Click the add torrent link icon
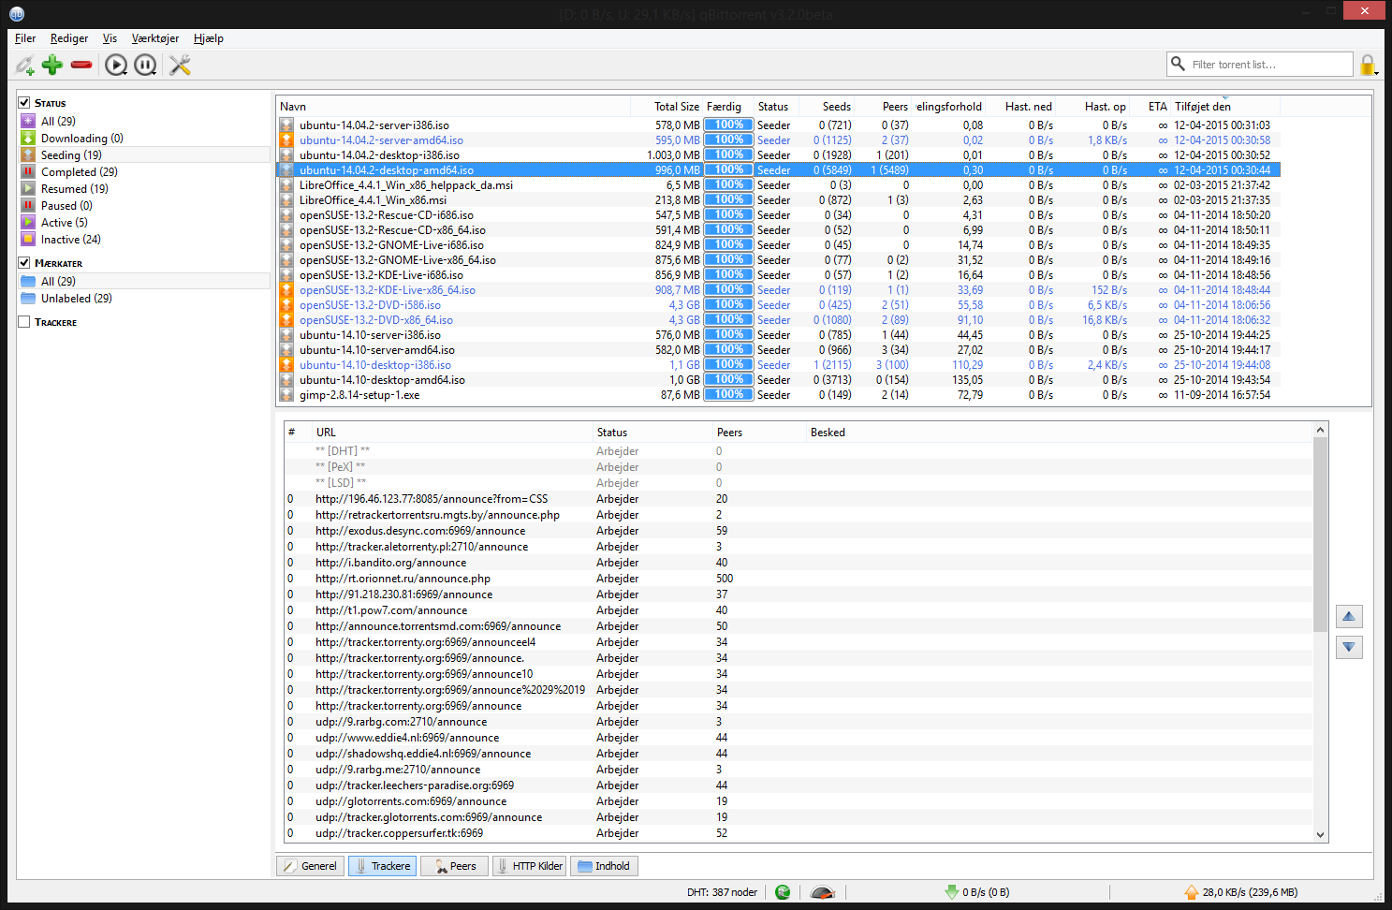The height and width of the screenshot is (910, 1392). coord(24,65)
